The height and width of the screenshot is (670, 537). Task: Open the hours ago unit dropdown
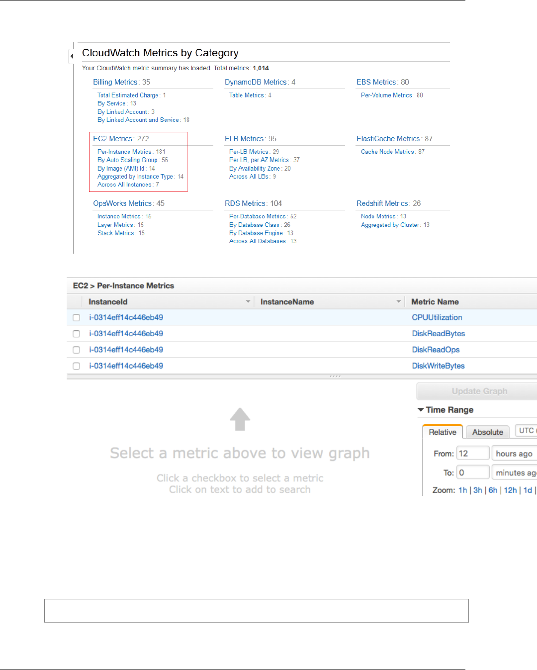514,453
